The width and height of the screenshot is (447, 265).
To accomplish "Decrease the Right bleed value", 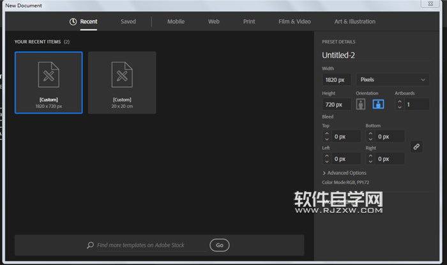I will click(370, 162).
